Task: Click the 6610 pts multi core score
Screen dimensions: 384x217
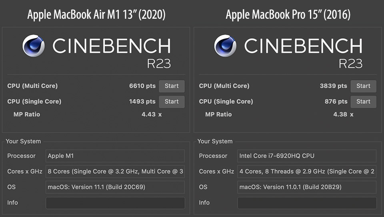Action: [142, 86]
